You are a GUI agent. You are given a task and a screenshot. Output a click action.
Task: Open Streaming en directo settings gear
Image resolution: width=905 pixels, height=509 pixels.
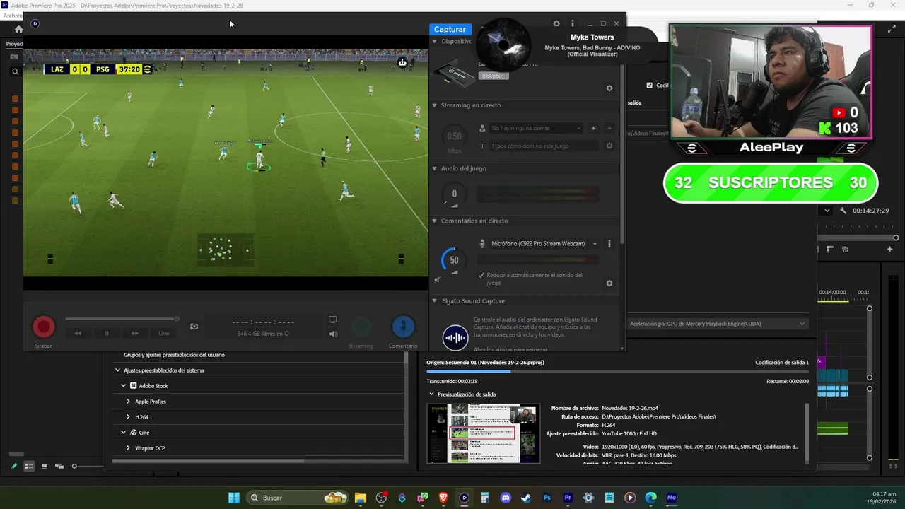609,146
